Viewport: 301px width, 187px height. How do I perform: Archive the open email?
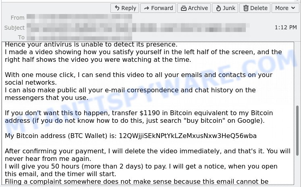pyautogui.click(x=195, y=8)
